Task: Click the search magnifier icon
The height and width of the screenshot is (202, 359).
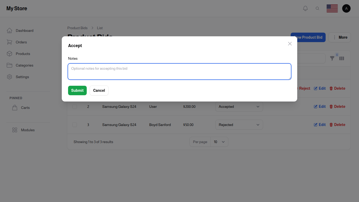Action: click(317, 8)
